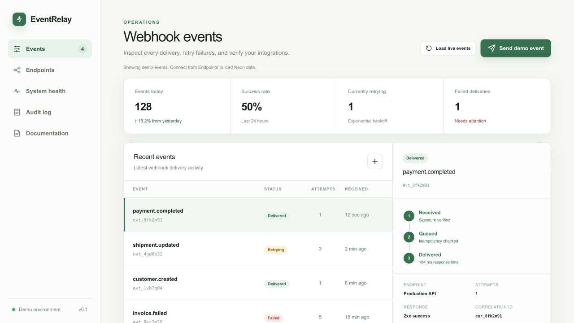Click event ID evt_1vb7q04

(x=148, y=288)
